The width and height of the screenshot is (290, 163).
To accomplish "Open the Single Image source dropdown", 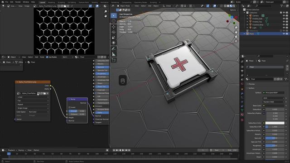I will tap(33, 108).
